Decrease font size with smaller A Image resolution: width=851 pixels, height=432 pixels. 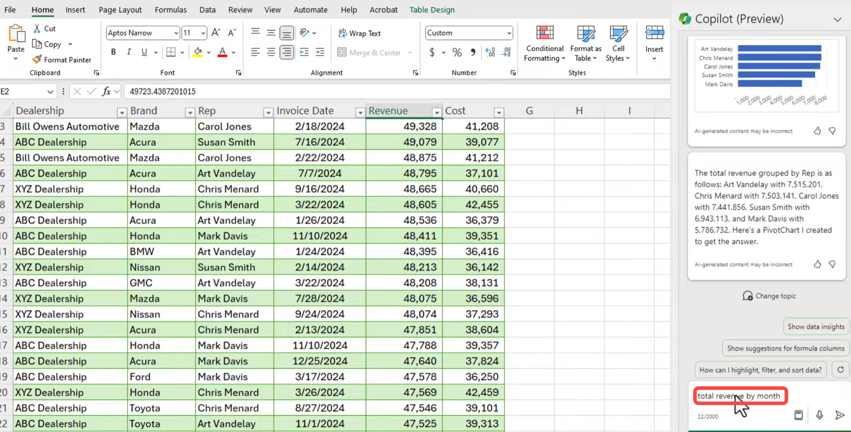click(x=231, y=33)
